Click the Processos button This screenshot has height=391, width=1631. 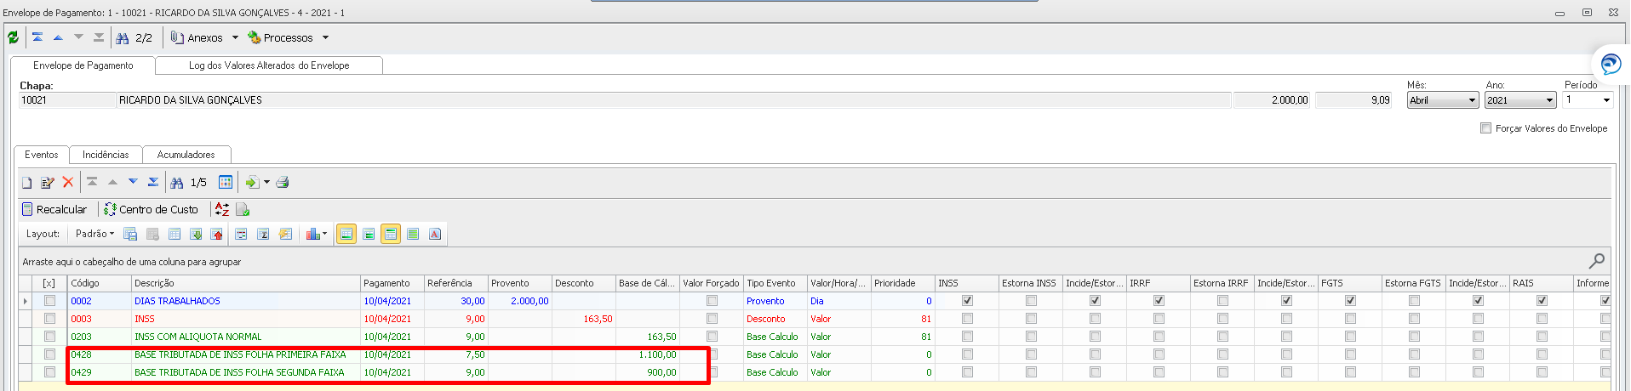pos(280,38)
